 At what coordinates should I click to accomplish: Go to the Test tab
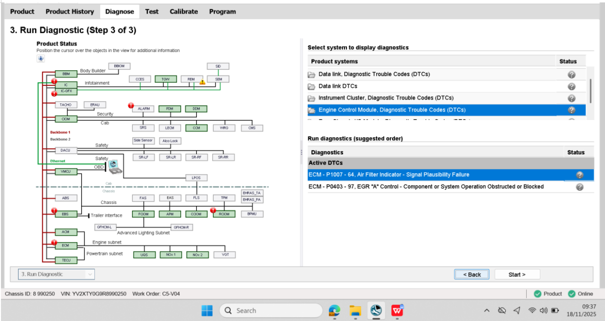click(x=152, y=11)
